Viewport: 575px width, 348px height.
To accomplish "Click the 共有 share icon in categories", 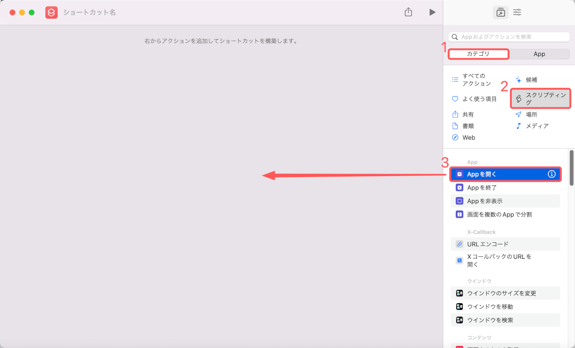I will coord(455,114).
